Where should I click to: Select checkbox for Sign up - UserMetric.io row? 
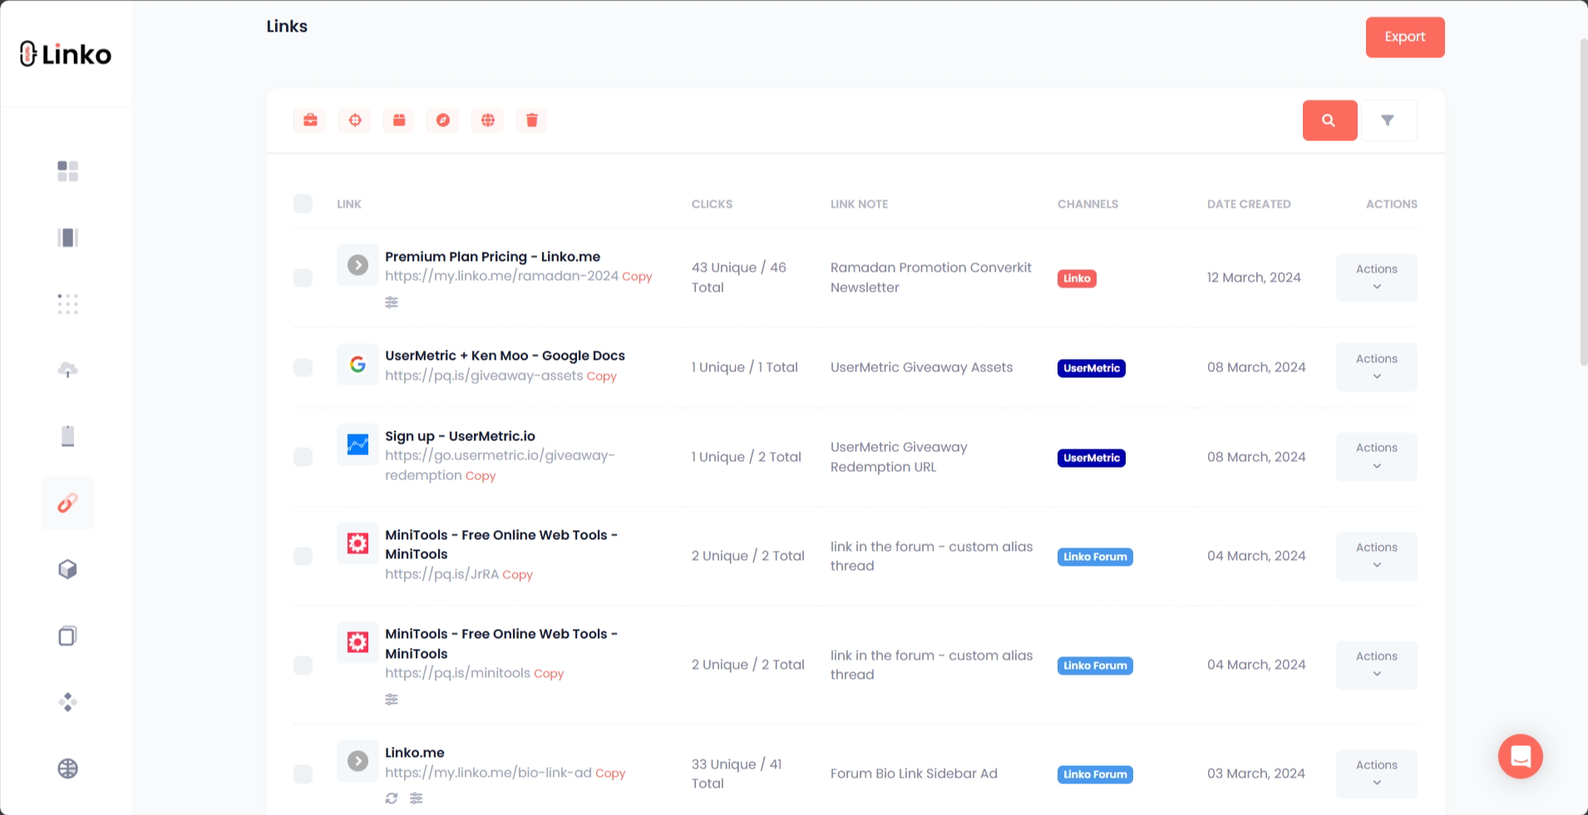click(303, 457)
